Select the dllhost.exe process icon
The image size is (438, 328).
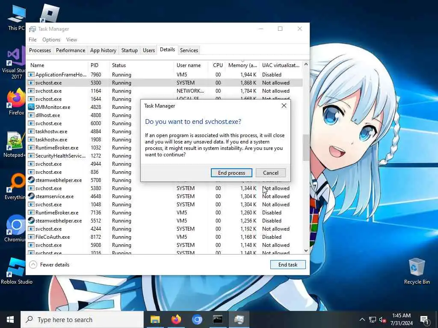(31, 115)
